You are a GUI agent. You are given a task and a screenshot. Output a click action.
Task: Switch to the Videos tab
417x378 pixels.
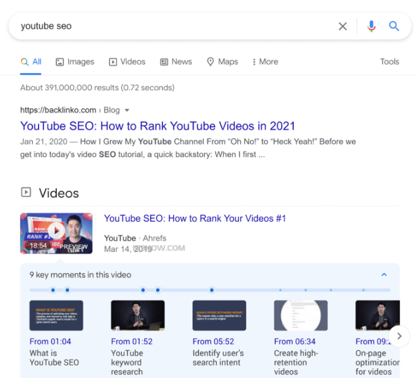coord(127,62)
